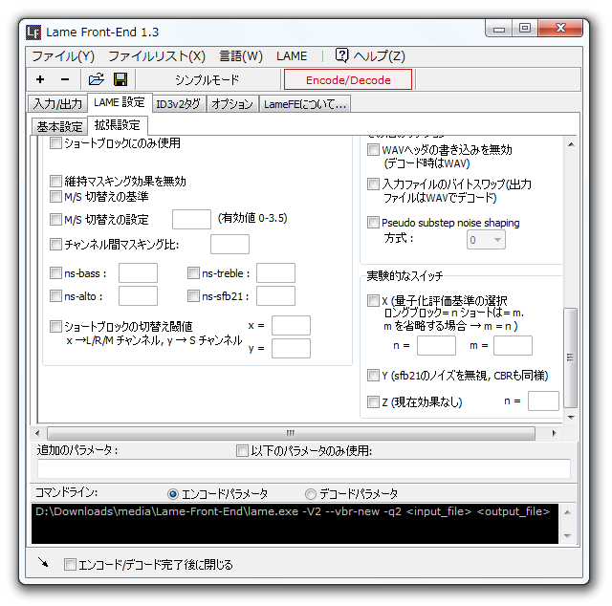Open the 方式 dropdown showing 0
612x606 pixels.
486,240
